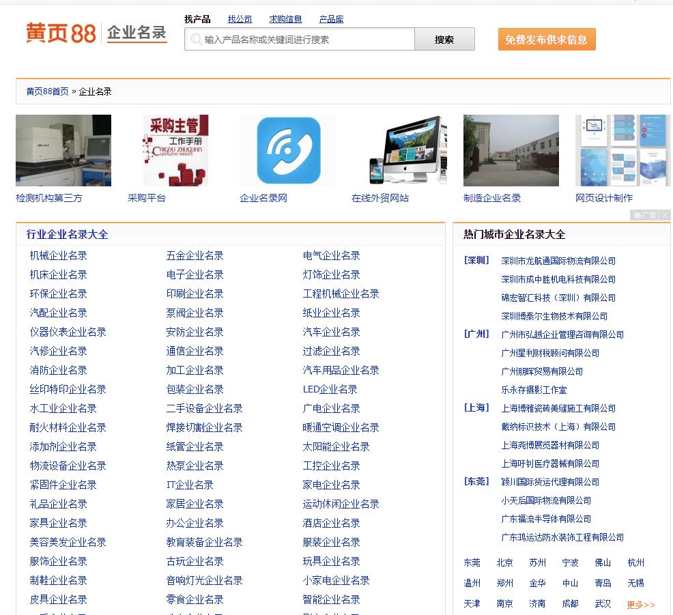673x615 pixels.
Task: Click the 搜索 search button
Action: tap(444, 39)
